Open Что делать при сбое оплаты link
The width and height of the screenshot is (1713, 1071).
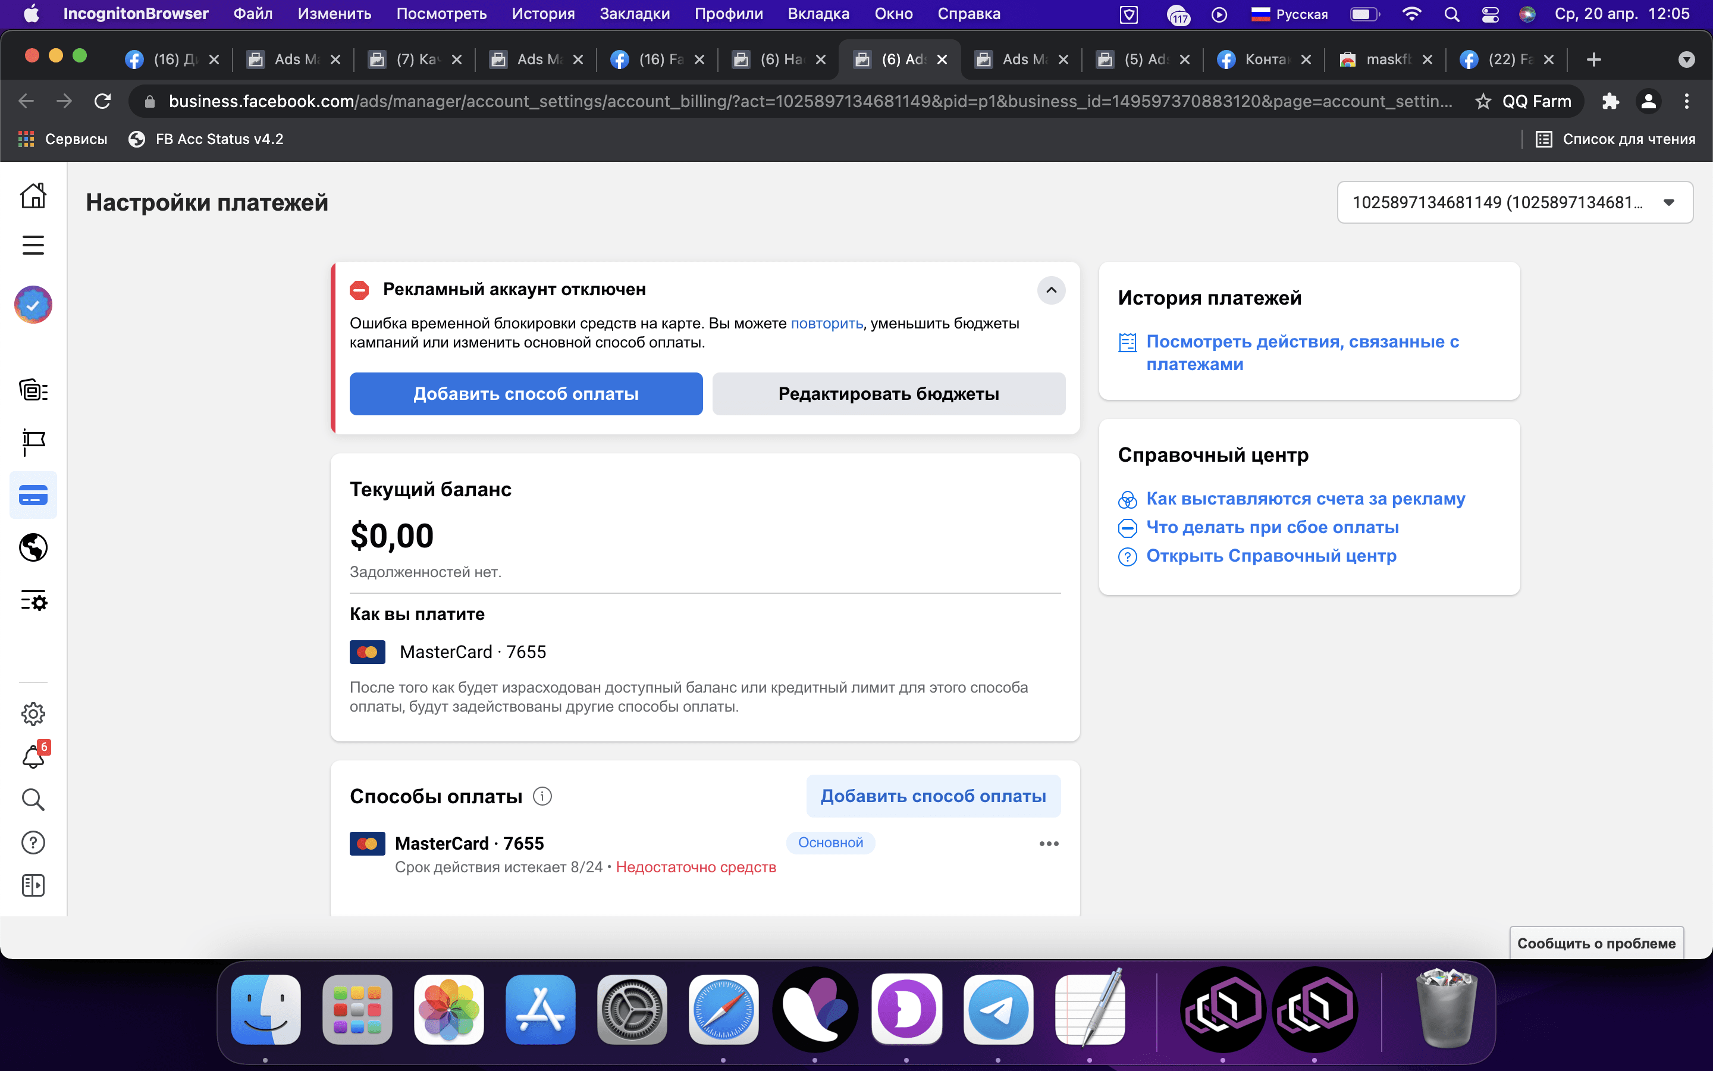coord(1272,528)
